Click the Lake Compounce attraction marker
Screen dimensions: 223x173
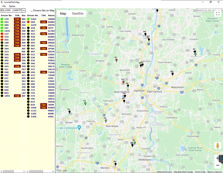click(79, 127)
